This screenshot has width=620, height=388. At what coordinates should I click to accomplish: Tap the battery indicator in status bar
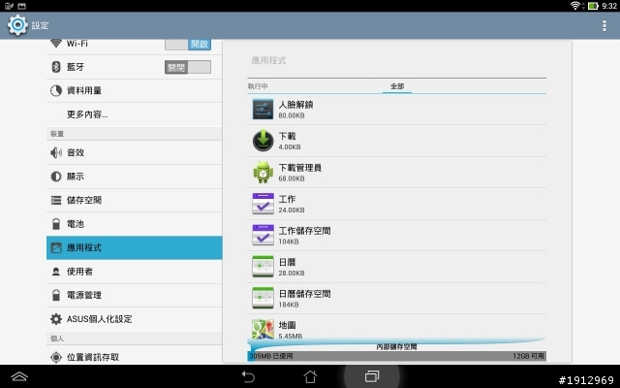pos(593,6)
